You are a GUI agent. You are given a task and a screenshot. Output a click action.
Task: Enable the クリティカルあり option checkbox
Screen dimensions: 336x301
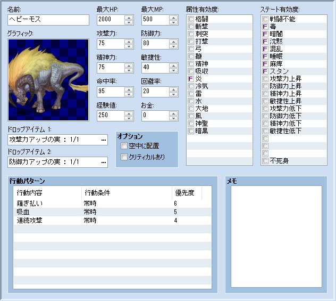pyautogui.click(x=124, y=157)
